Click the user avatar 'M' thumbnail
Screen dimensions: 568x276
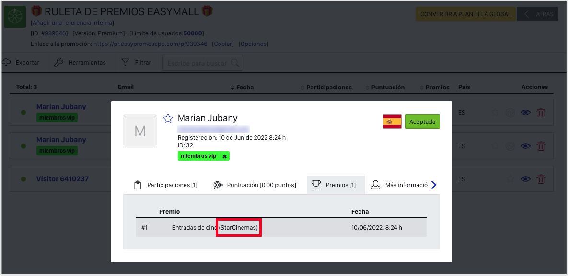[140, 131]
